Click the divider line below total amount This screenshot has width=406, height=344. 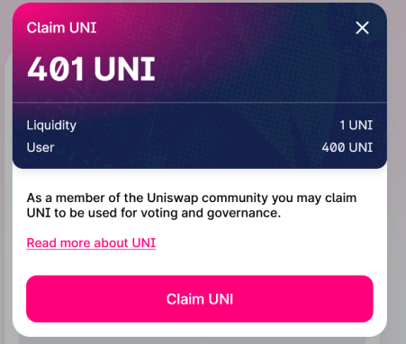(200, 102)
